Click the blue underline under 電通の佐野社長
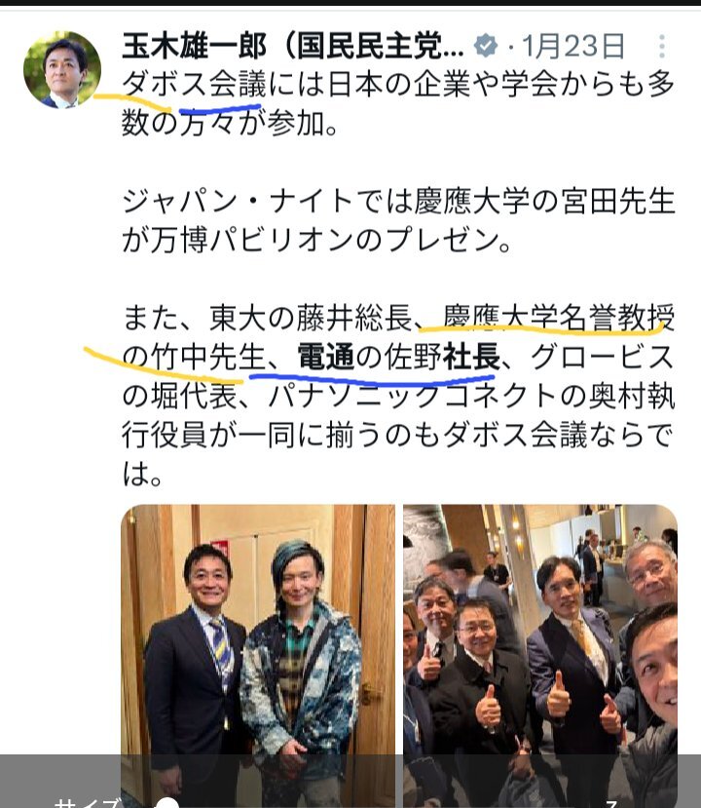The width and height of the screenshot is (701, 808). point(371,380)
